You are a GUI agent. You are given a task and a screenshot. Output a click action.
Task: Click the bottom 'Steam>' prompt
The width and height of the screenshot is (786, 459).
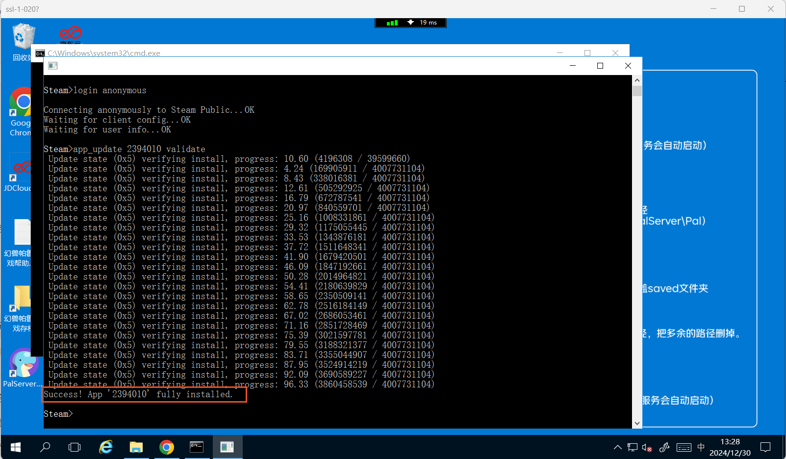pos(58,414)
